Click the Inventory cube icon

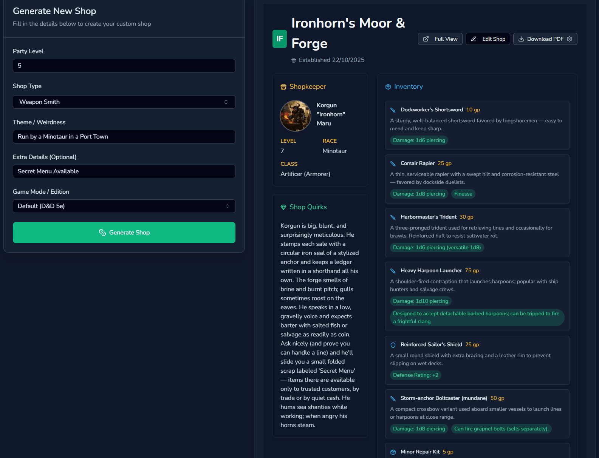(388, 87)
